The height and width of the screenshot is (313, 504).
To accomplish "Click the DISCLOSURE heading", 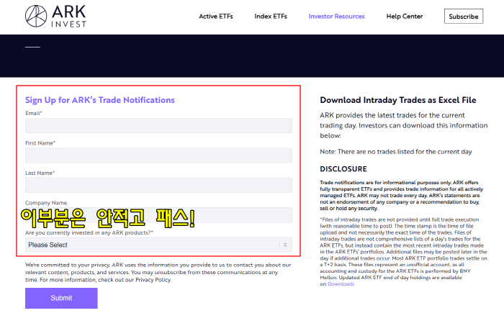I will (x=343, y=169).
